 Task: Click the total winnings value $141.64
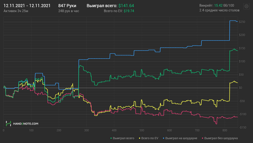pos(126,6)
